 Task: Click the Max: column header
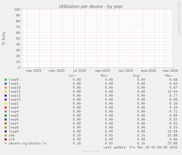click(169, 76)
